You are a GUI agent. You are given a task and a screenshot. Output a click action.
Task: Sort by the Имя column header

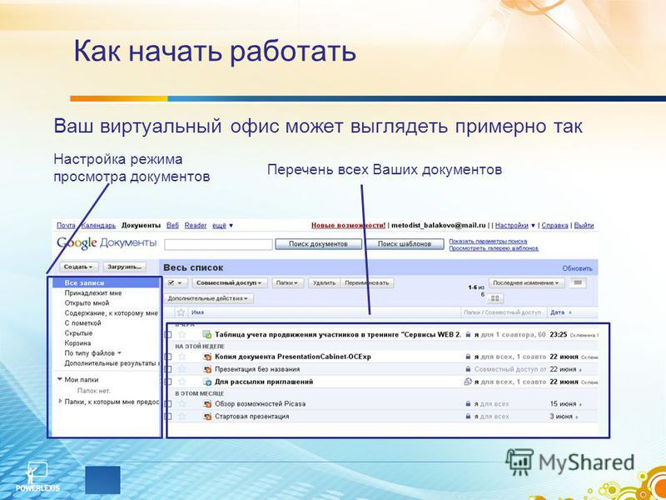tap(197, 312)
